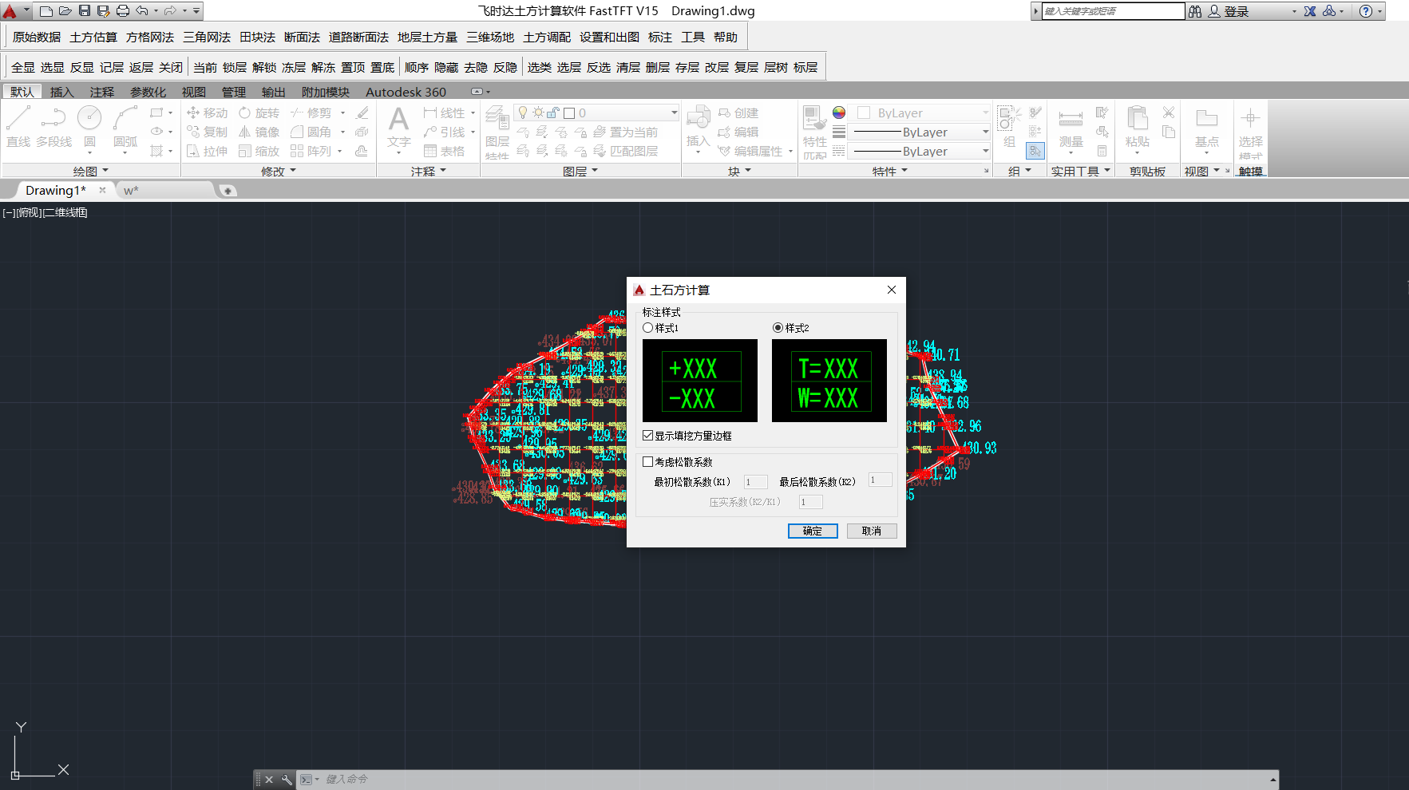The height and width of the screenshot is (790, 1409).
Task: Open the AutoCAD application menu logo
Action: 10,11
